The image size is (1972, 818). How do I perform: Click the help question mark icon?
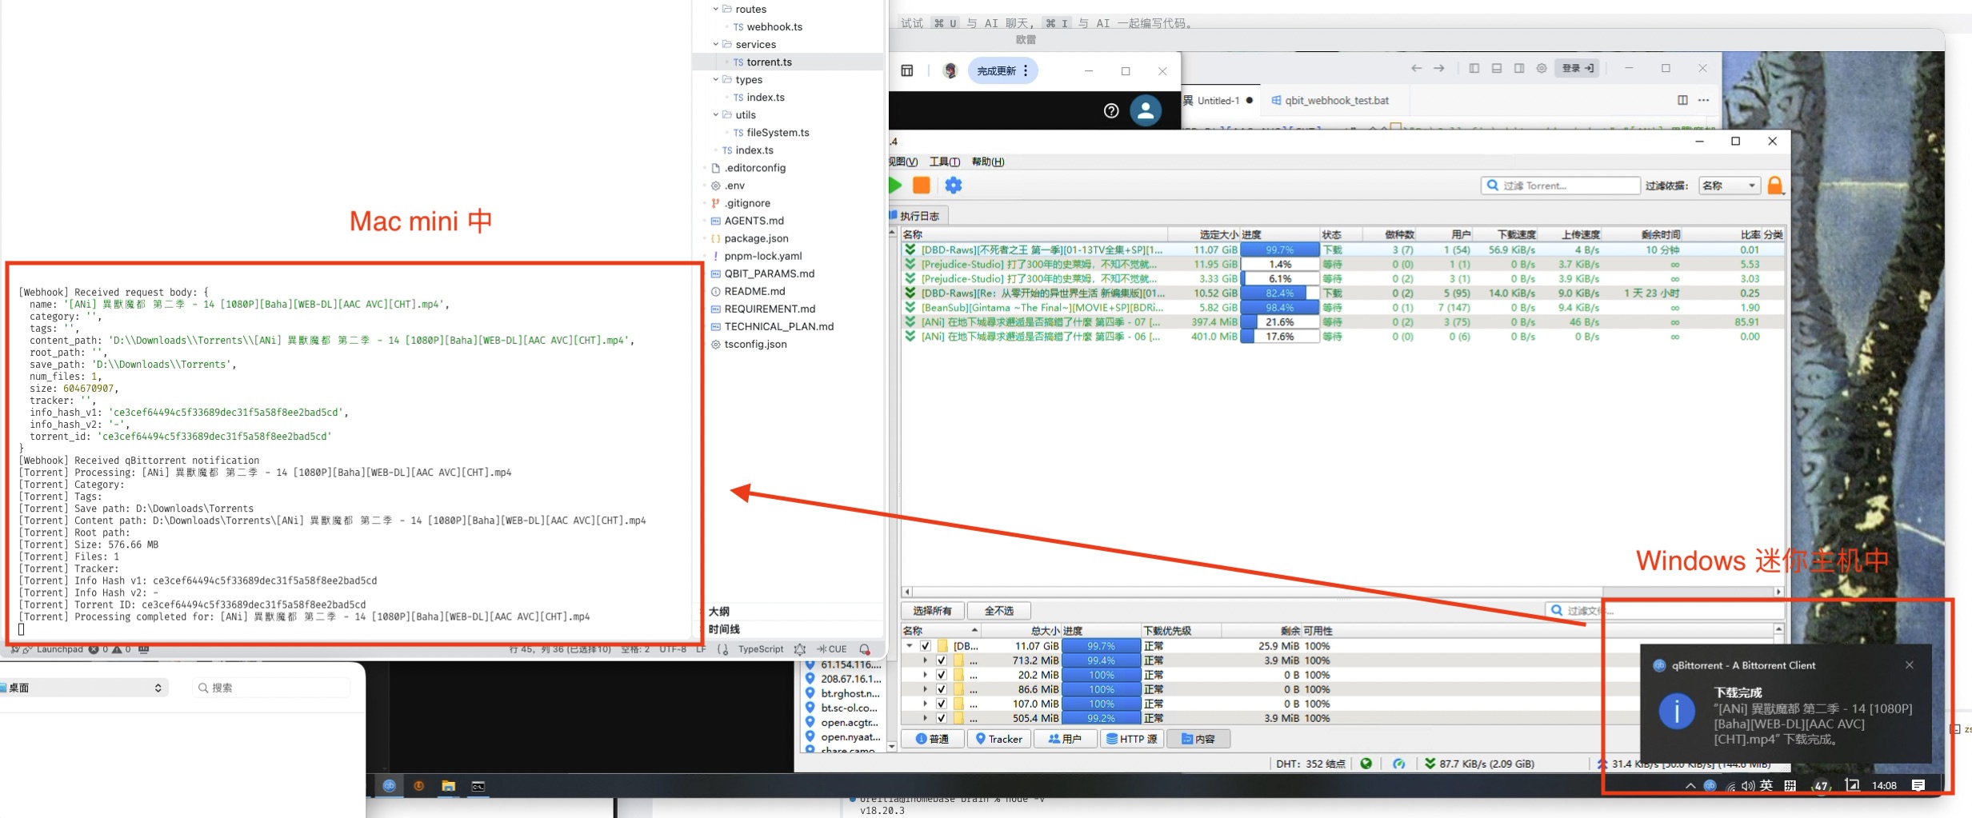pos(1111,111)
